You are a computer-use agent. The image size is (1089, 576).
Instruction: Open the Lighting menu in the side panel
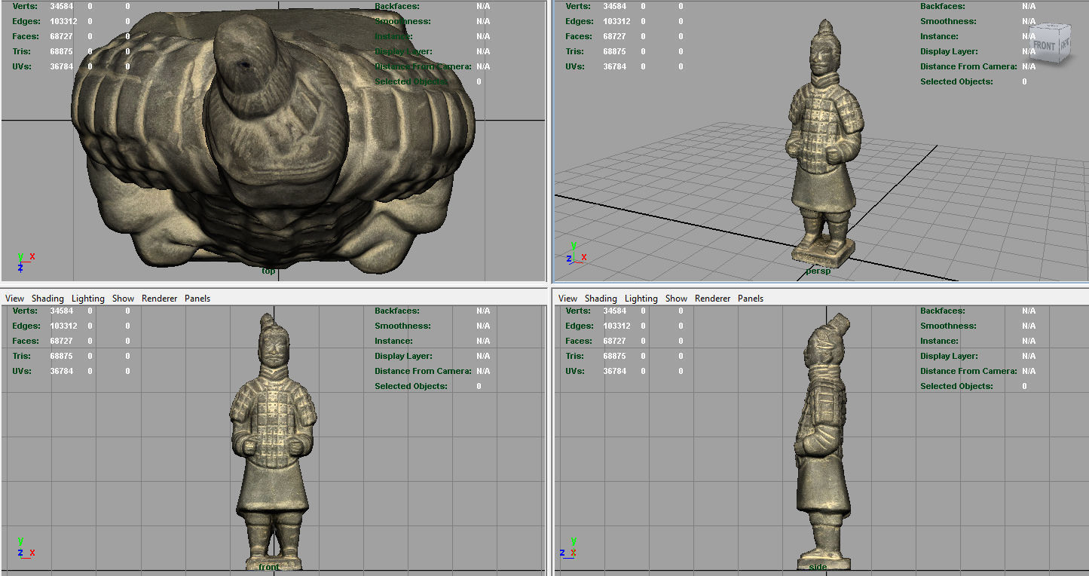(x=641, y=299)
